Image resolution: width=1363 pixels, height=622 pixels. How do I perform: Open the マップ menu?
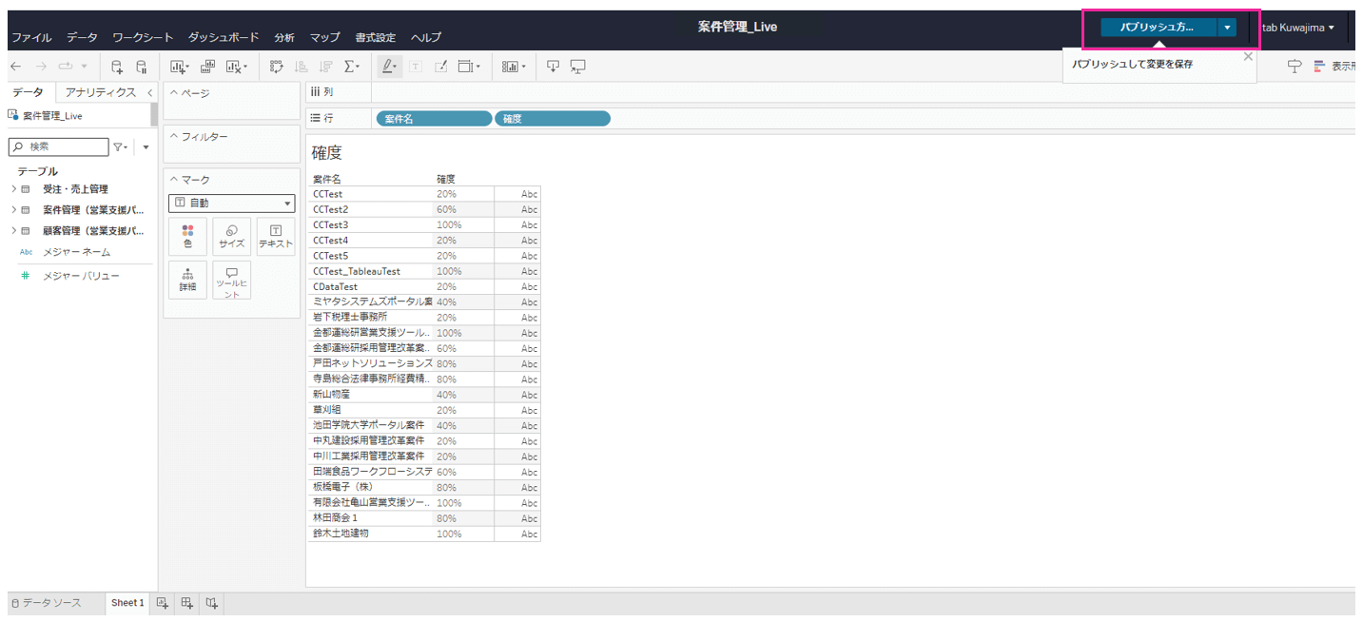click(x=325, y=37)
